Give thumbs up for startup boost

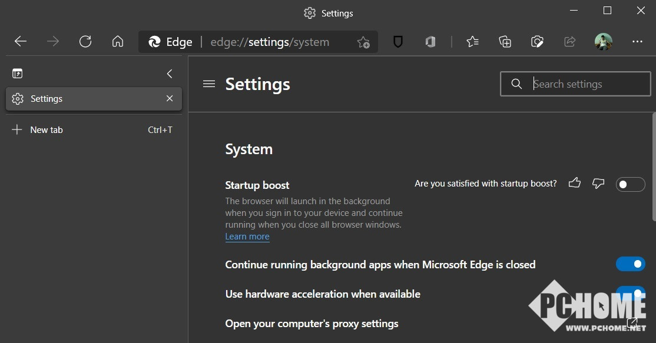pyautogui.click(x=575, y=184)
